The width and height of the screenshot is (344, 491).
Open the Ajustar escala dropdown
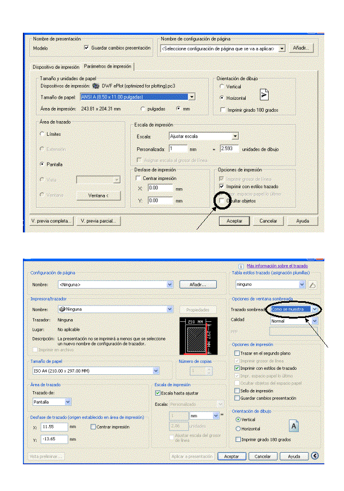(235, 136)
